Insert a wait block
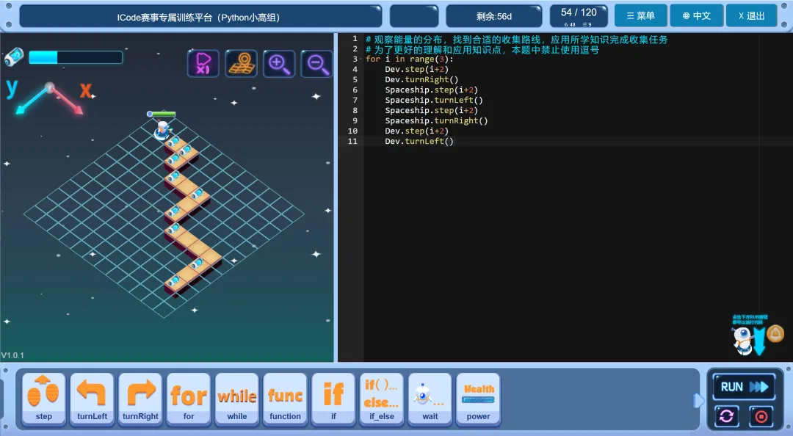 430,399
